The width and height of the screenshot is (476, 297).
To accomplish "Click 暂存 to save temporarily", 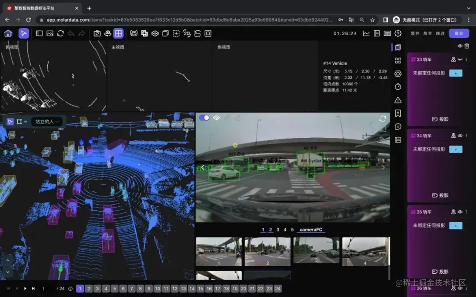I will pos(415,33).
